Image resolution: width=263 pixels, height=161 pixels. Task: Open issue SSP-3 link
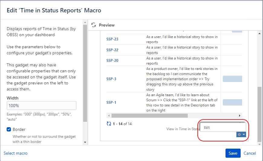(111, 79)
